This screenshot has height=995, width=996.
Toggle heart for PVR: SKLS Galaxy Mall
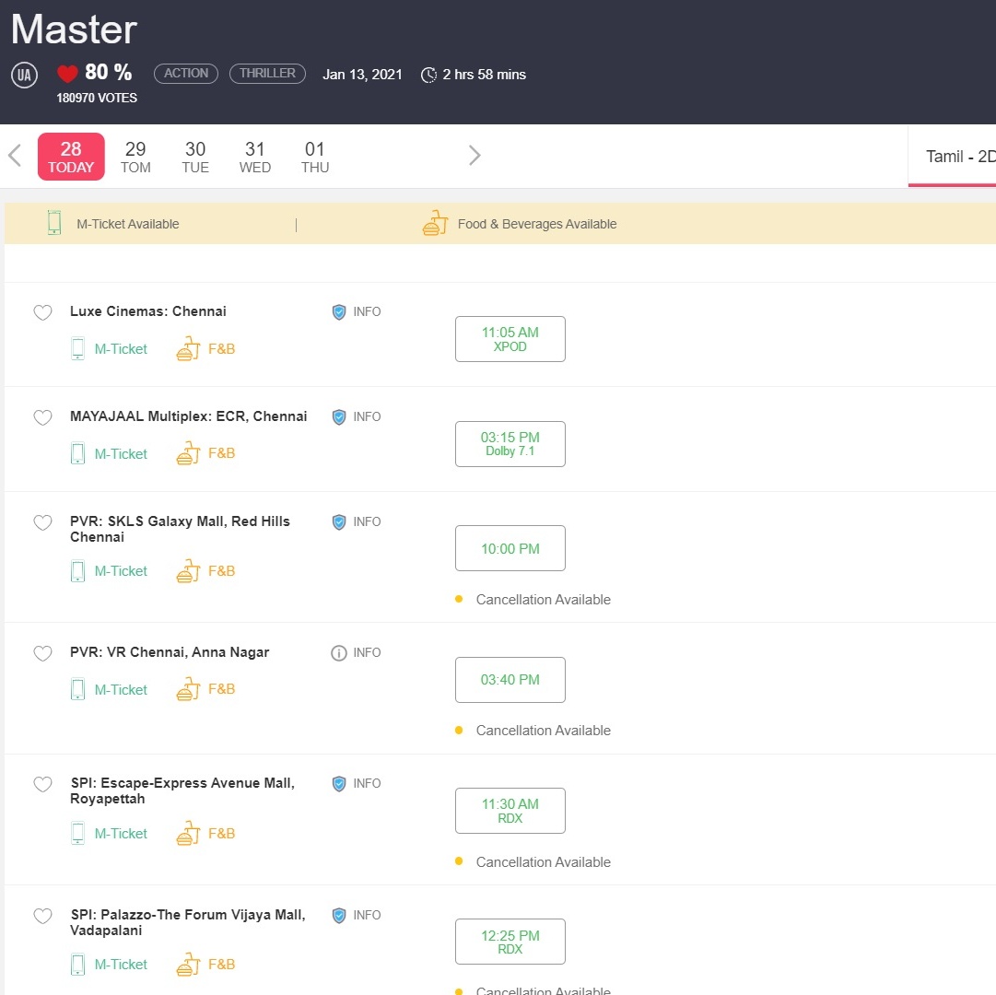tap(42, 522)
